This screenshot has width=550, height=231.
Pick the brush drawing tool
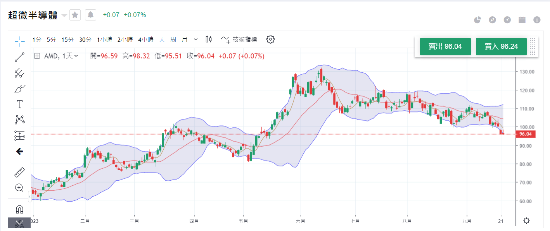point(19,89)
